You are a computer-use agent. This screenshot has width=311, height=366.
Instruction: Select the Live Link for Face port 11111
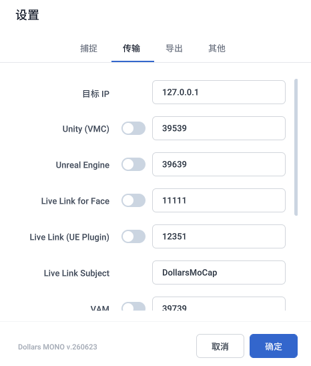(219, 200)
